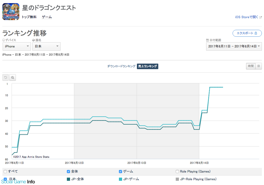Click the JP-全体 legend label
Image resolution: width=264 pixels, height=185 pixels.
(x=77, y=179)
